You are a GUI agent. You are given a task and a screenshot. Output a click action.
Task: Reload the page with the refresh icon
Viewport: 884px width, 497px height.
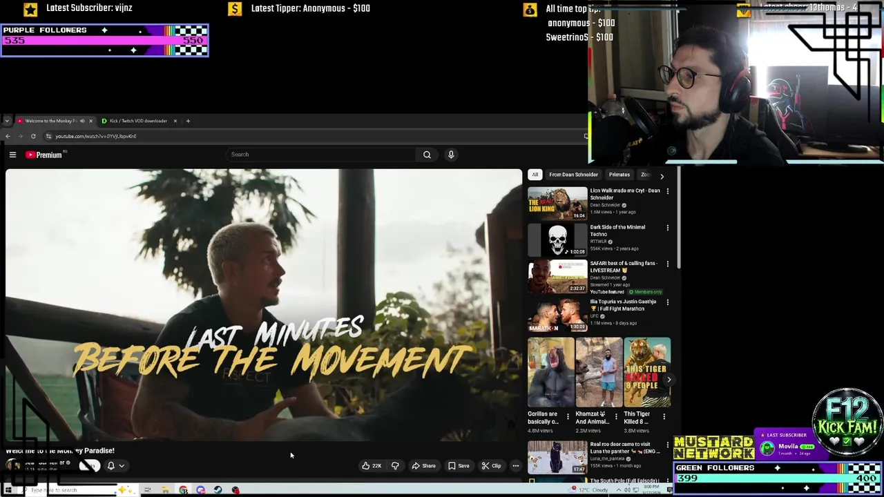tap(33, 136)
